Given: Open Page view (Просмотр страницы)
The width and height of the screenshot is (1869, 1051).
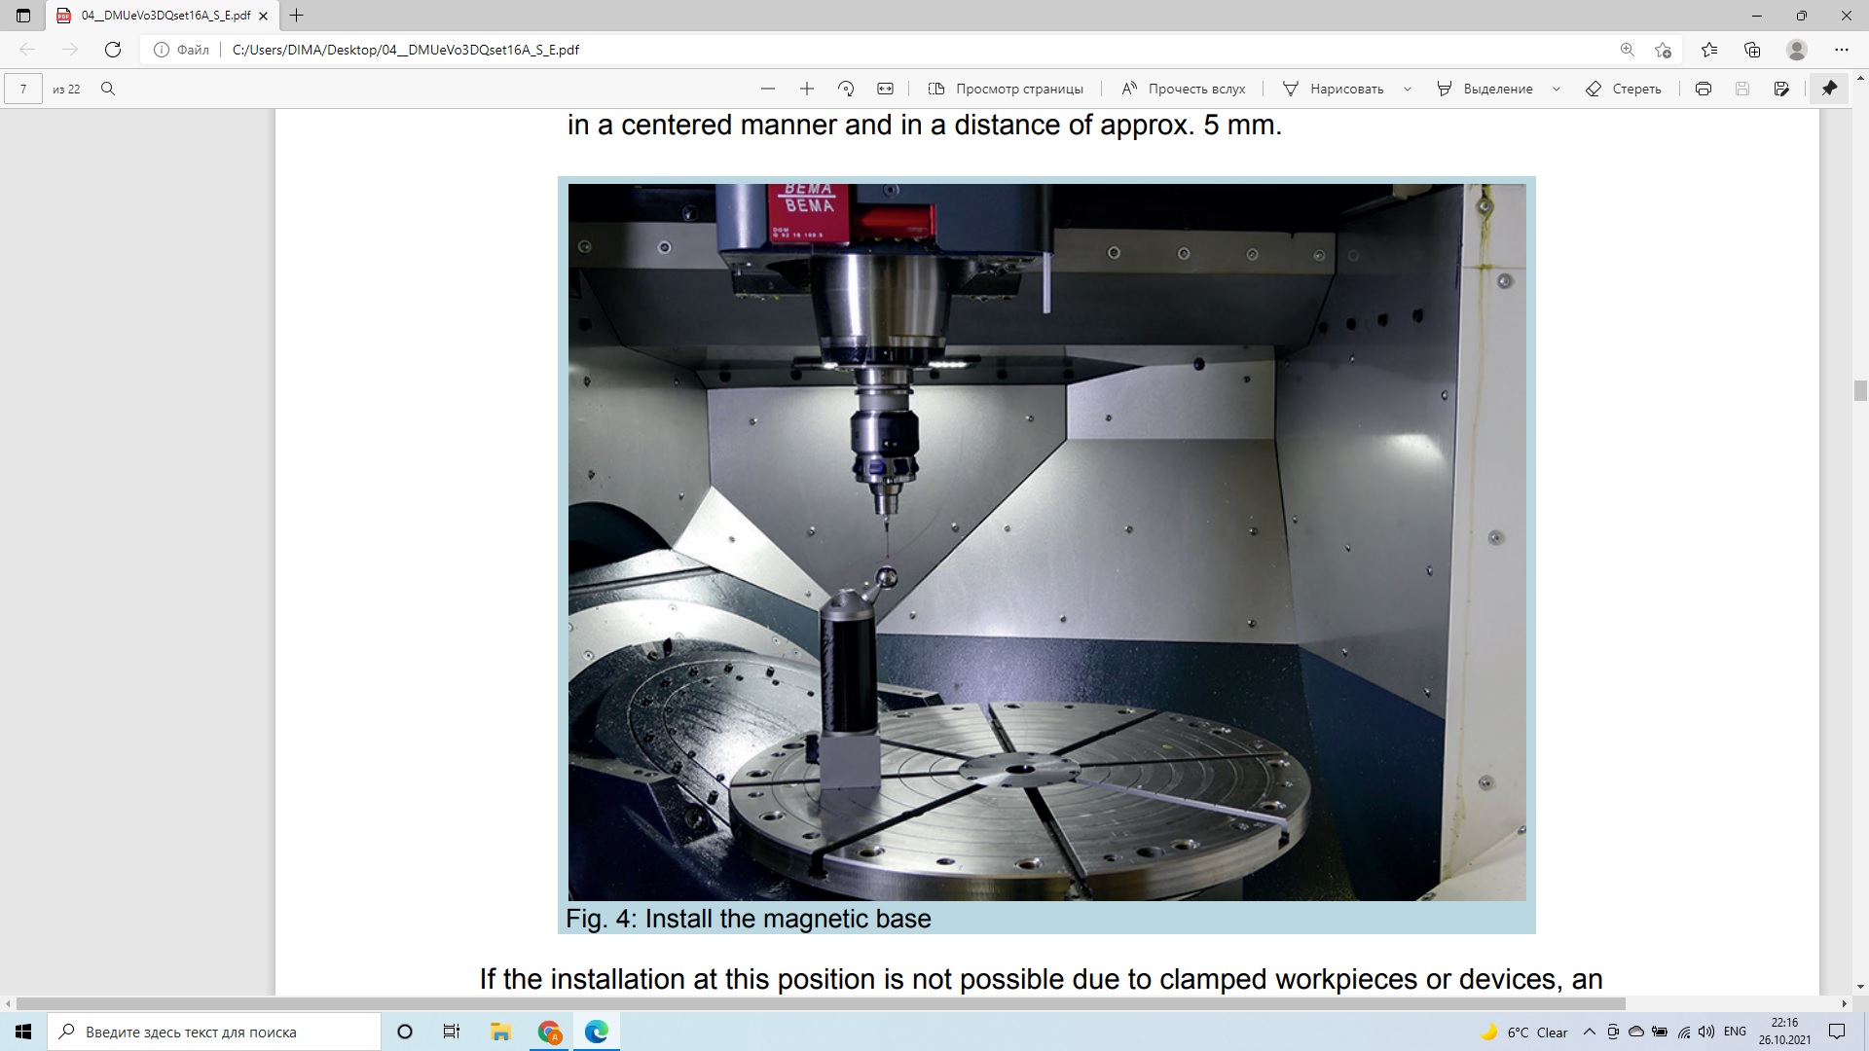Looking at the screenshot, I should 1006,89.
